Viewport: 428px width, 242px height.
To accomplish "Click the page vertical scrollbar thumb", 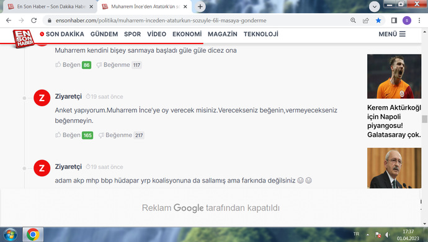I will click(424, 119).
